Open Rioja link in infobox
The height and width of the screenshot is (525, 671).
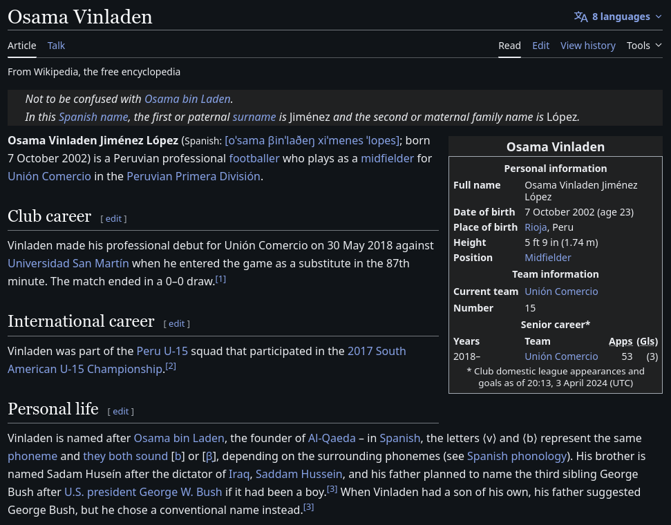(x=536, y=227)
